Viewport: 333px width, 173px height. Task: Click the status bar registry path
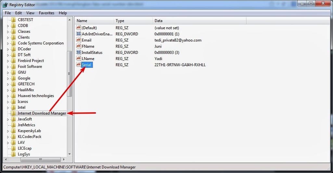pos(70,167)
